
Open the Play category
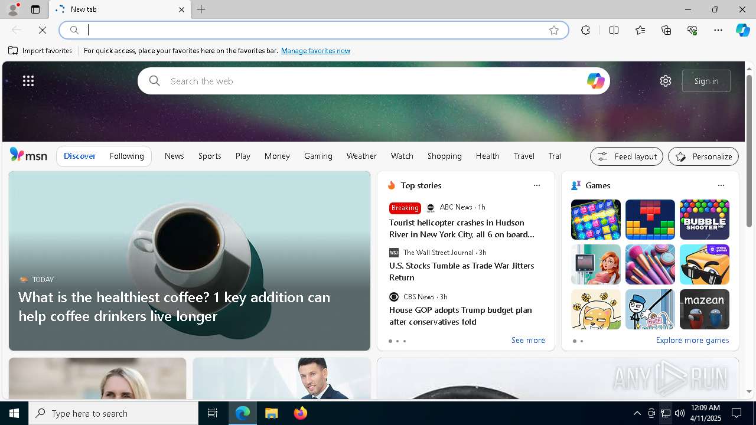[x=243, y=156]
